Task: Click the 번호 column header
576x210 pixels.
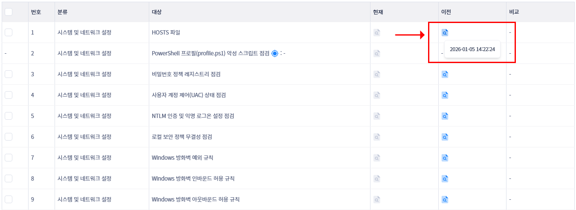Action: [x=36, y=12]
